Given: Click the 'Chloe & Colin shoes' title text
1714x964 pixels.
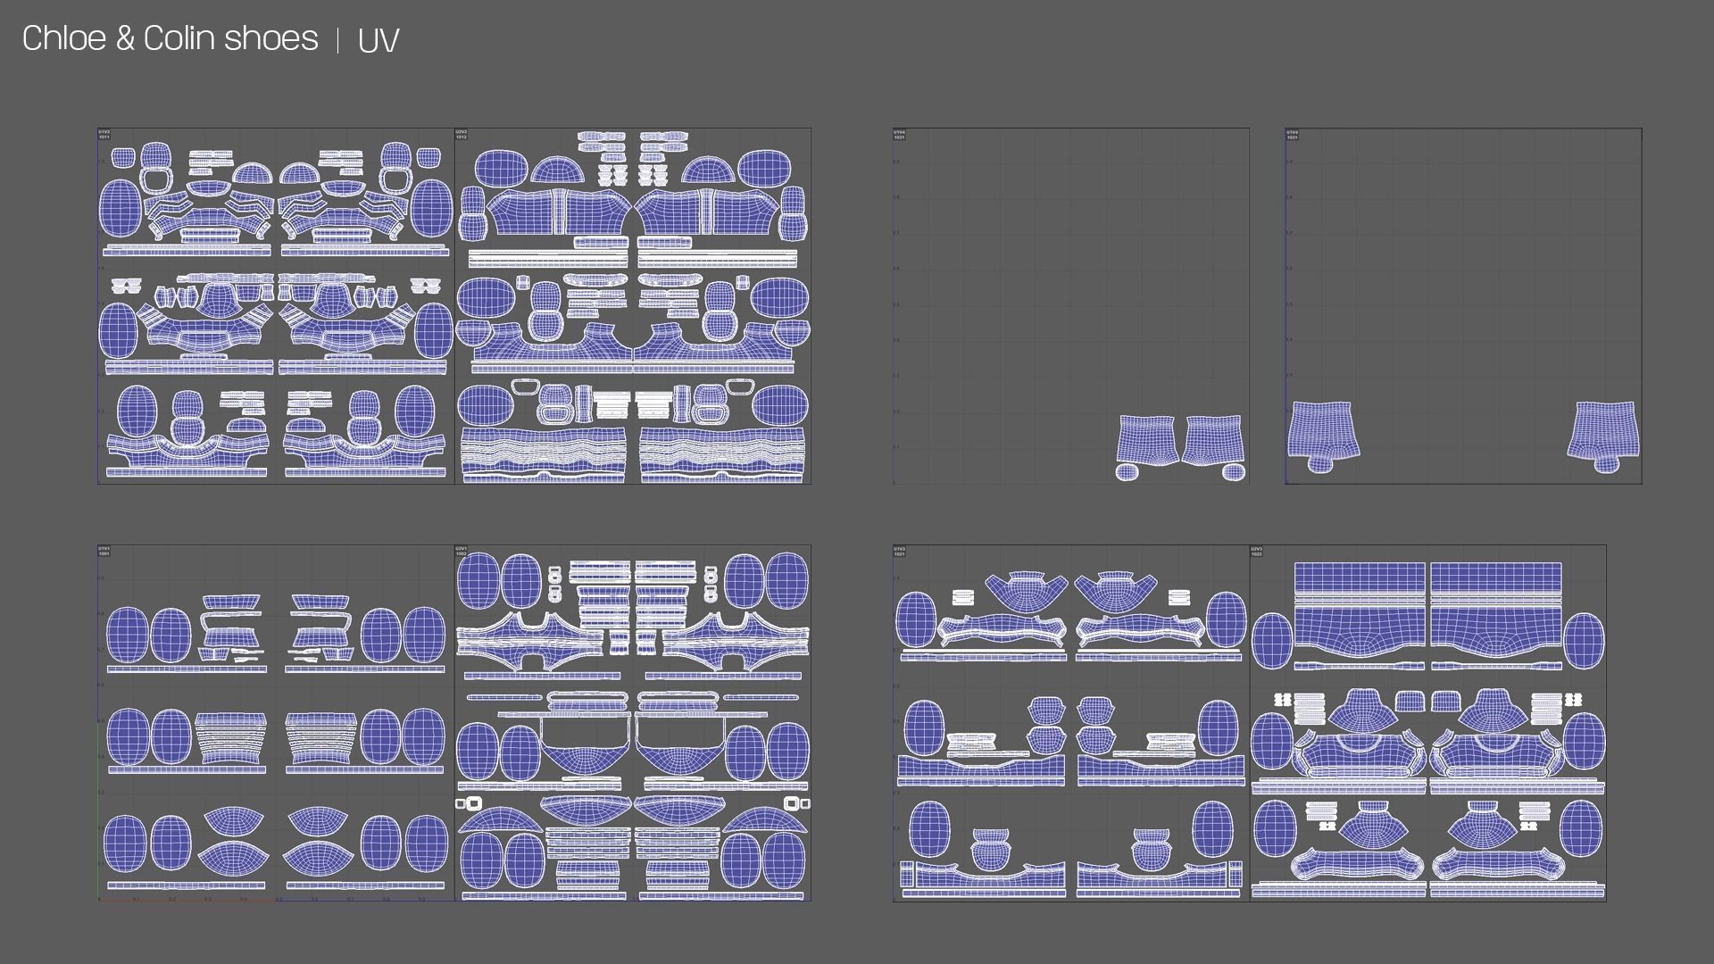Looking at the screenshot, I should point(170,38).
